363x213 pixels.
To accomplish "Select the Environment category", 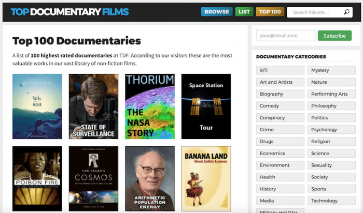I will pyautogui.click(x=280, y=165).
